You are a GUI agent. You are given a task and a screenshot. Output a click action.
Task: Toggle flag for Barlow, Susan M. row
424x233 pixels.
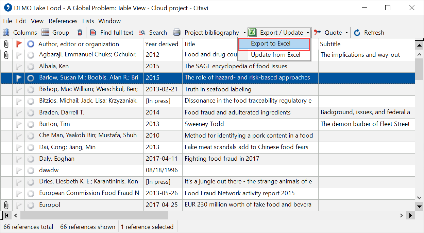[x=19, y=78]
